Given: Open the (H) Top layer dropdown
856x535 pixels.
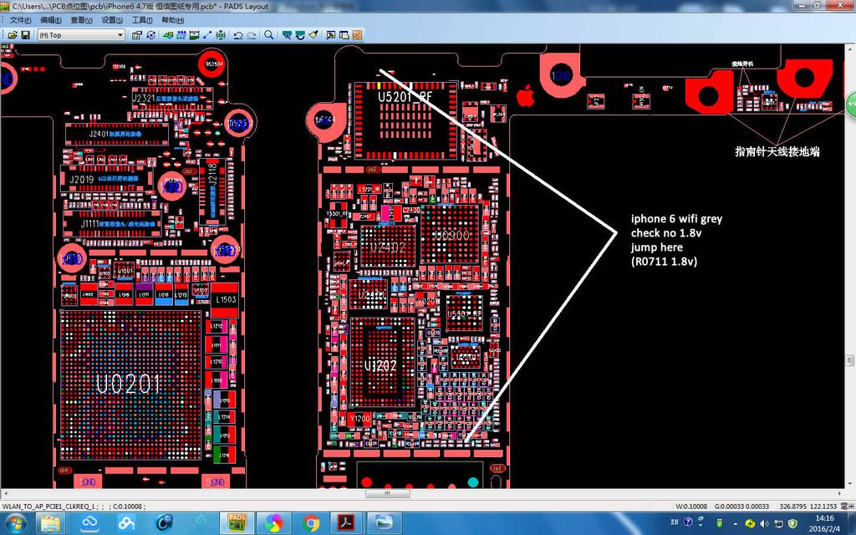Looking at the screenshot, I should (81, 35).
